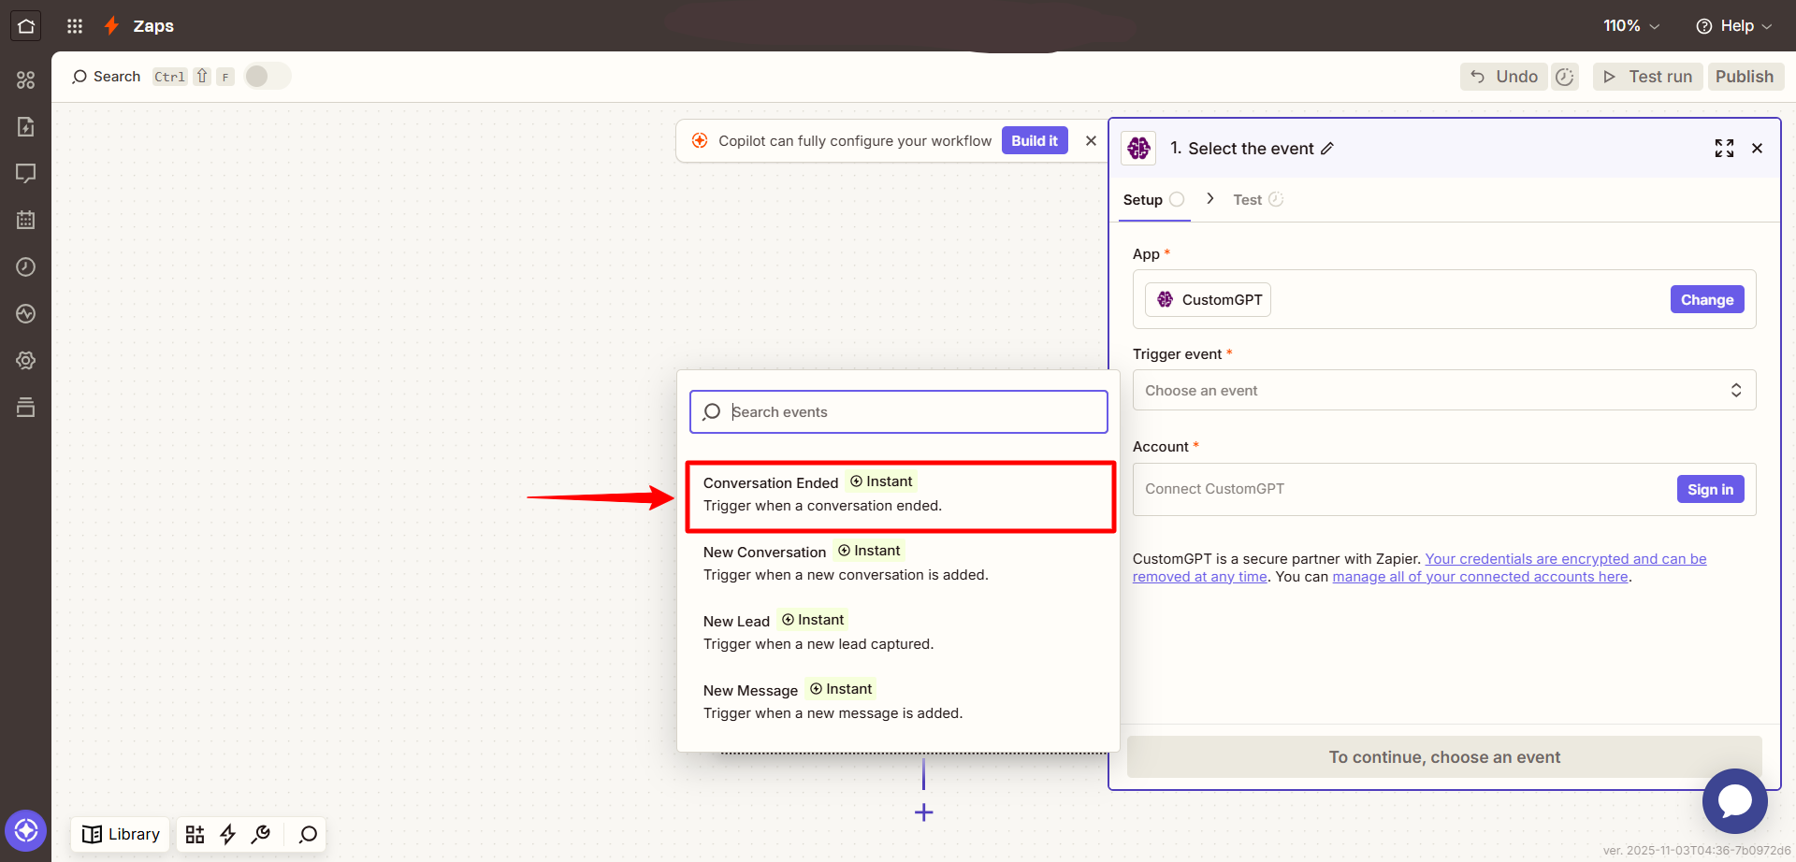Click the Search events input field
The image size is (1796, 862).
coord(899,412)
